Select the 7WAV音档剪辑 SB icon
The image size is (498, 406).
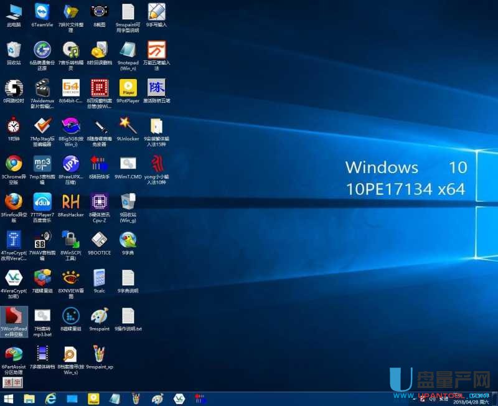pyautogui.click(x=42, y=246)
